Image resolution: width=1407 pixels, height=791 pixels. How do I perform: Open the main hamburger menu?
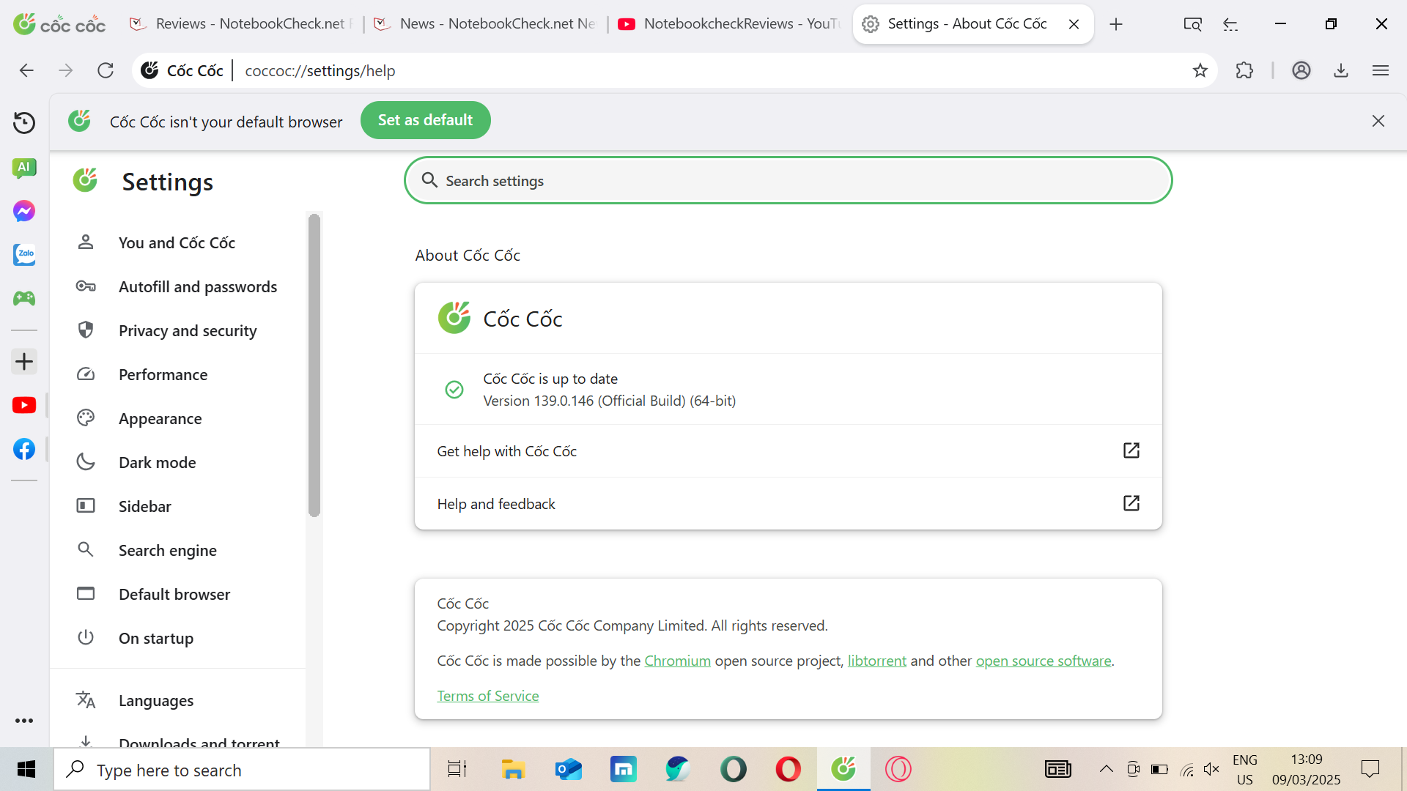pos(1381,70)
